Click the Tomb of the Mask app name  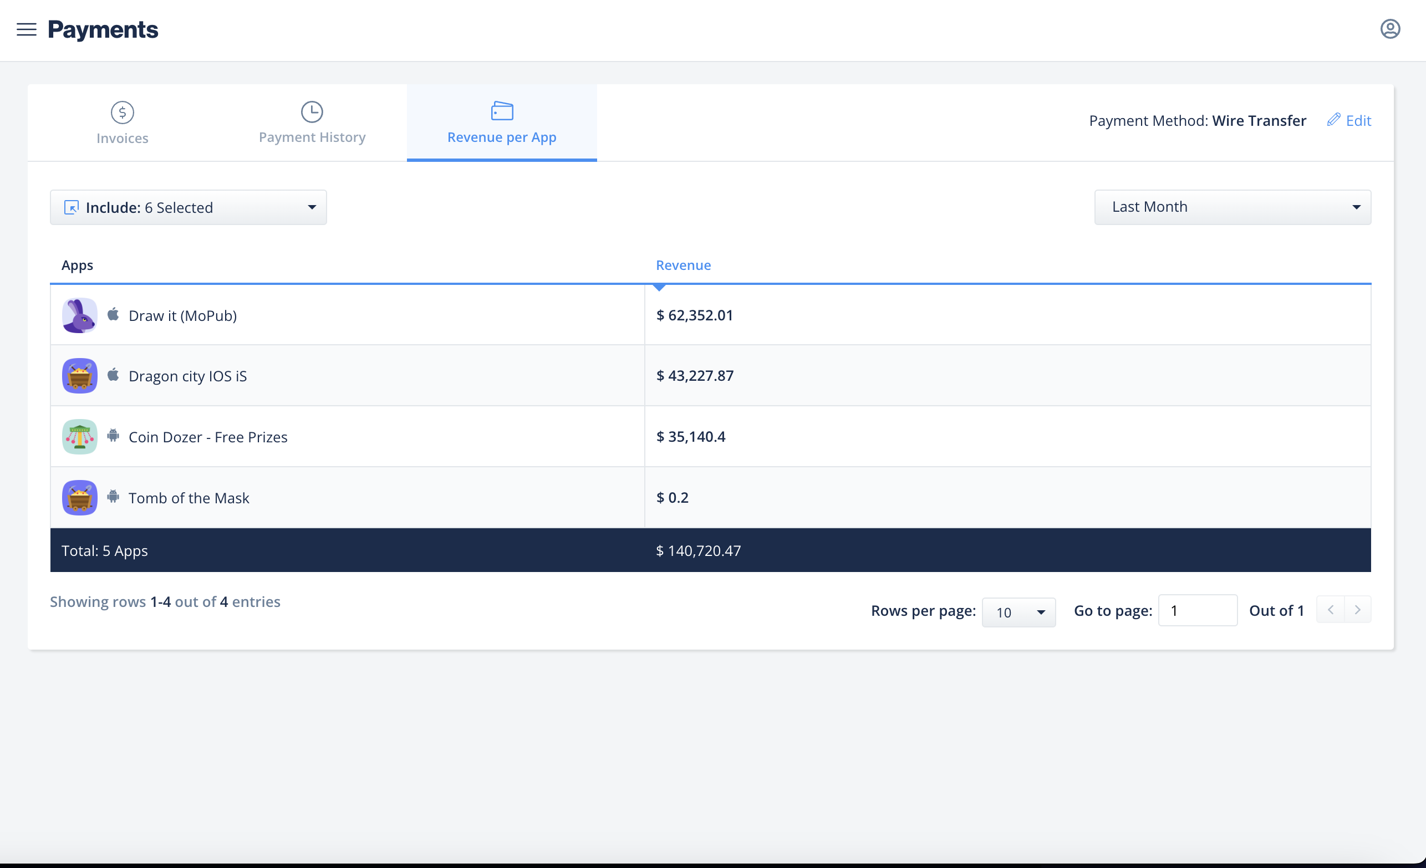click(x=189, y=498)
